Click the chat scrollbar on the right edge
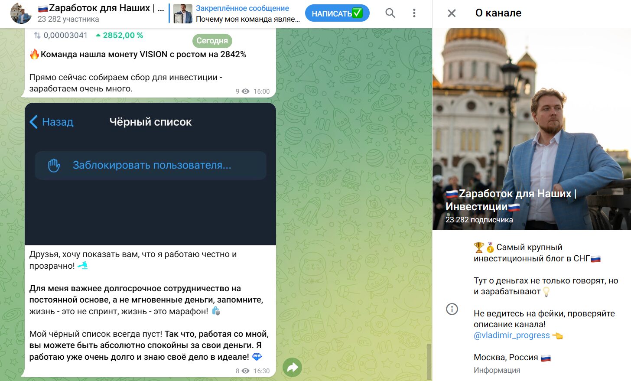The height and width of the screenshot is (381, 631). (429, 361)
